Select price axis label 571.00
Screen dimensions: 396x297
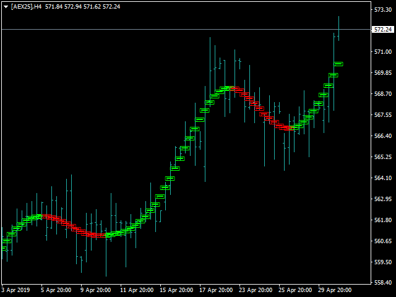tap(383, 52)
